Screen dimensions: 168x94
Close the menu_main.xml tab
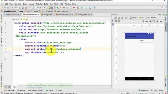(38, 15)
